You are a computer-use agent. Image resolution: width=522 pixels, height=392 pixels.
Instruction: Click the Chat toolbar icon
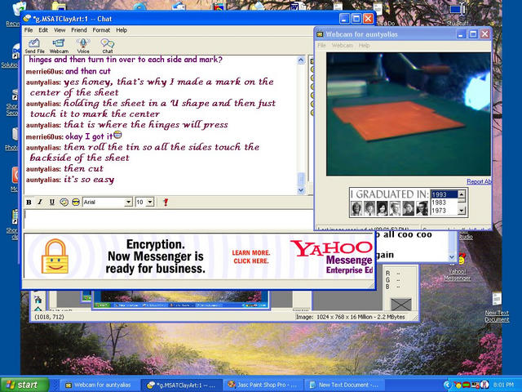click(x=107, y=46)
